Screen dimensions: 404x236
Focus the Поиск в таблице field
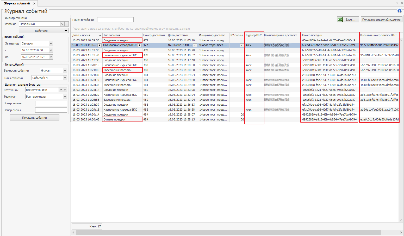tap(115, 20)
